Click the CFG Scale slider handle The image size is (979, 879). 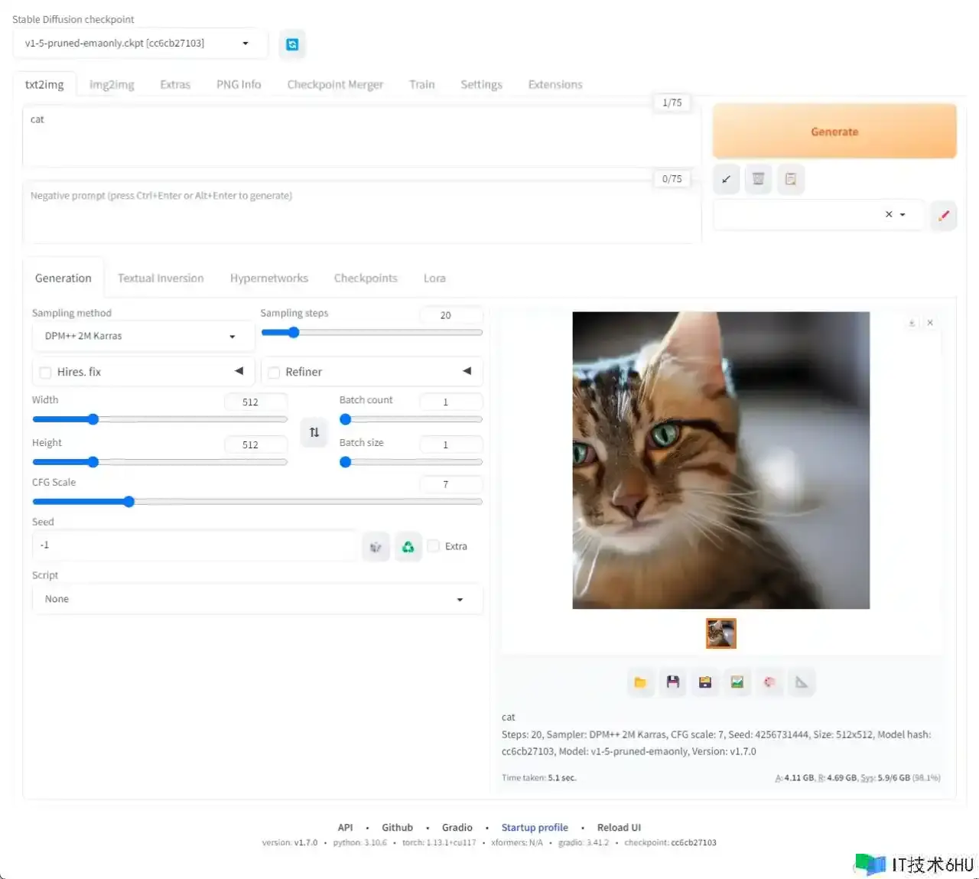(x=129, y=502)
